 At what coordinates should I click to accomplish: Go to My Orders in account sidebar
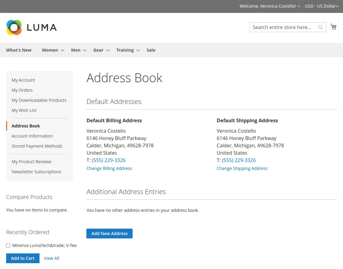coord(22,90)
